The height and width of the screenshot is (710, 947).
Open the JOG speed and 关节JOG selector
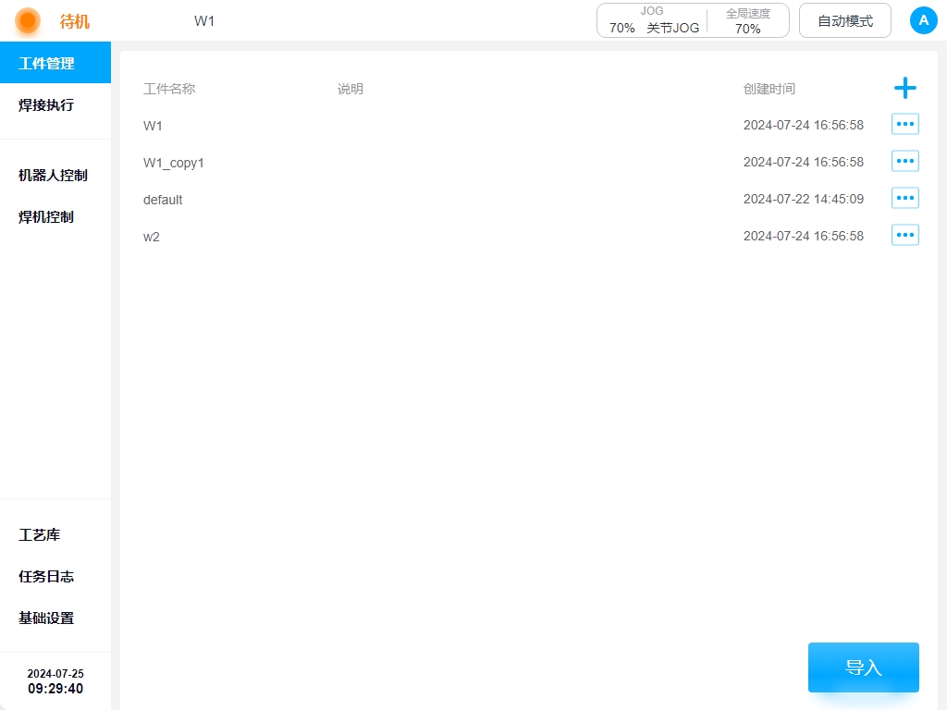point(653,20)
